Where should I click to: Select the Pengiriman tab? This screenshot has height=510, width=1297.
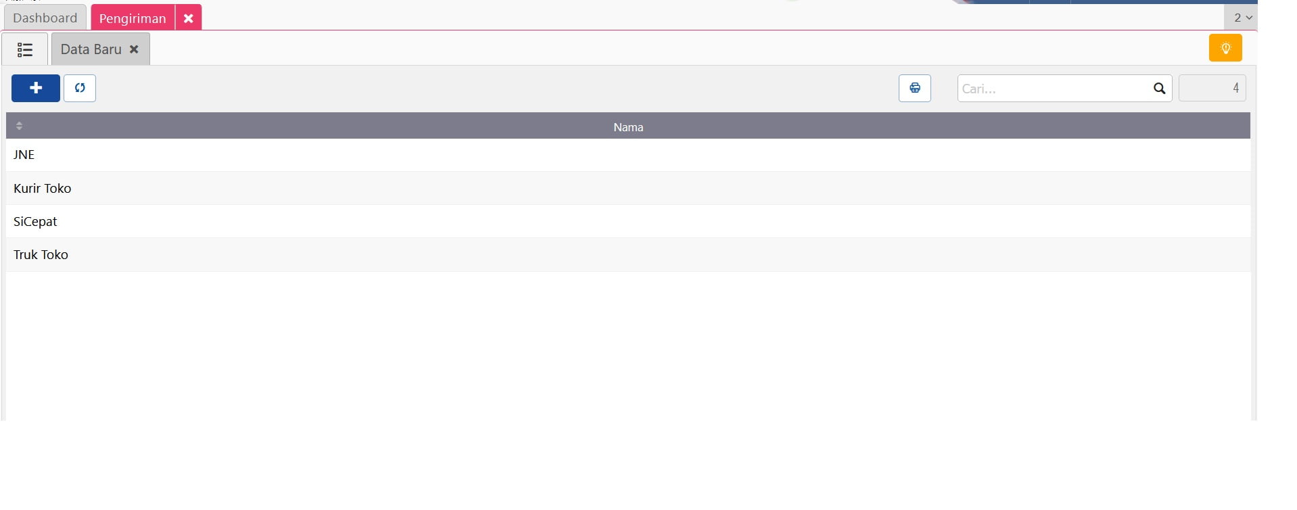pyautogui.click(x=133, y=18)
